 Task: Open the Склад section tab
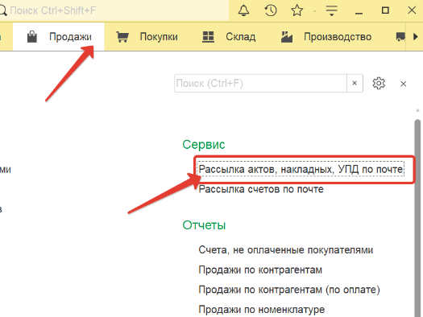pos(229,37)
